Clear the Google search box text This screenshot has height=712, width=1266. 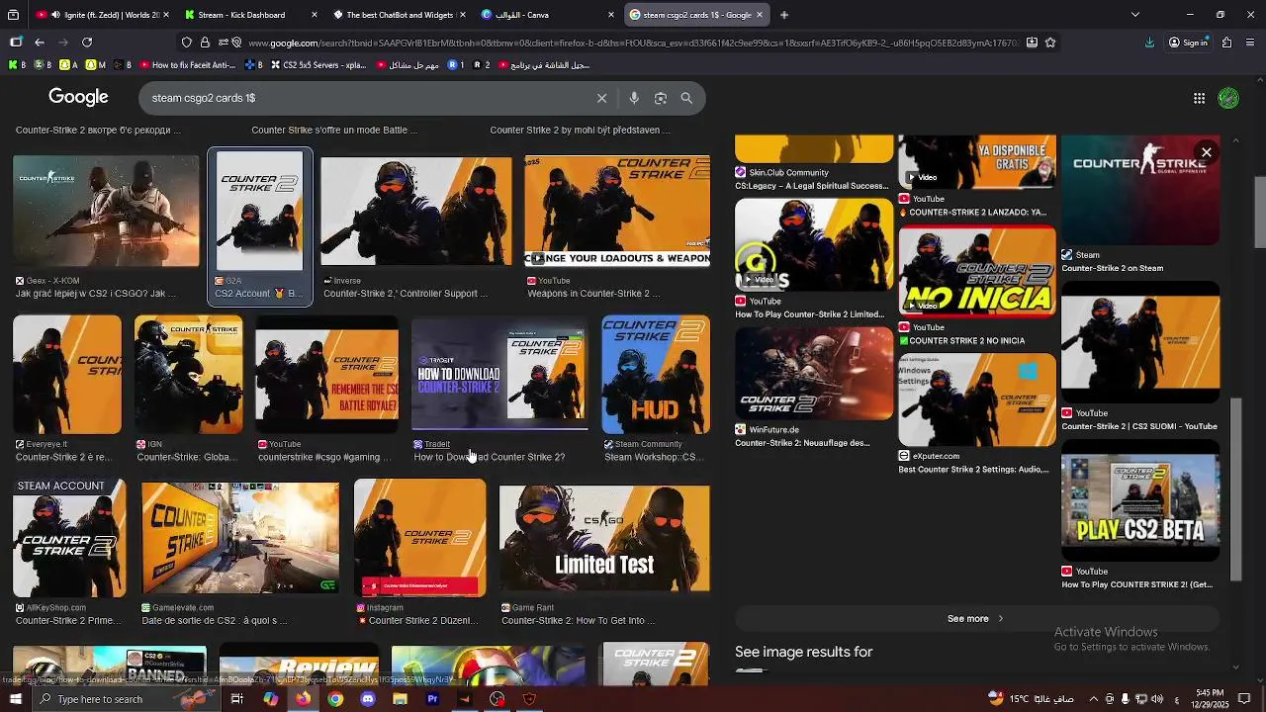tap(601, 98)
